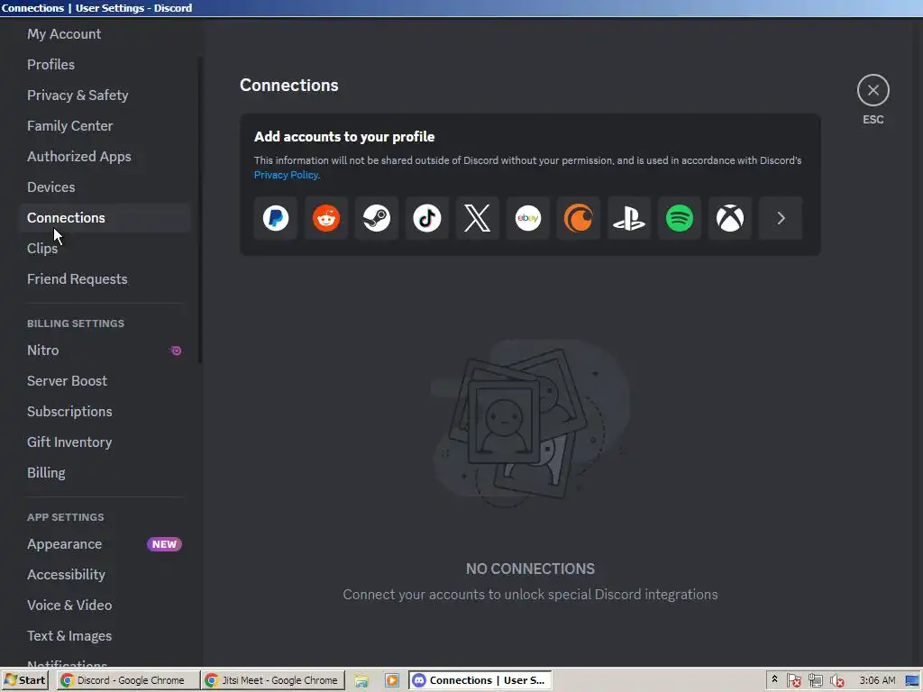
Task: Connect a Spotify account
Action: coord(680,218)
